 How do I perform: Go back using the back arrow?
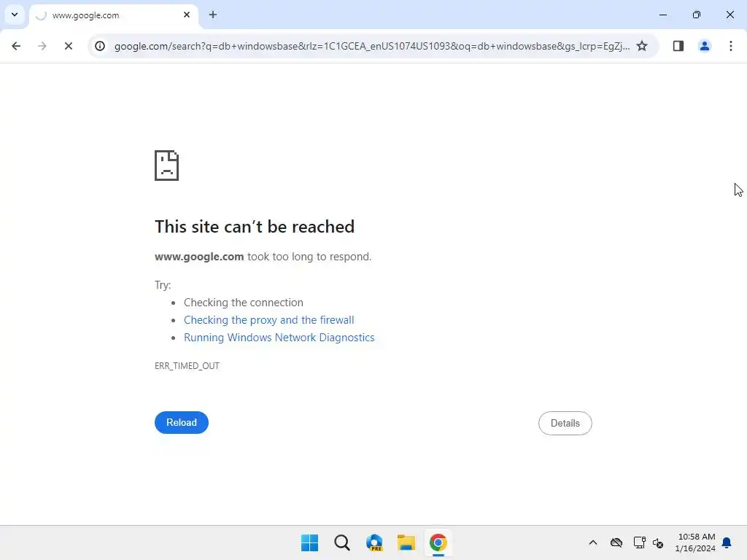16,46
